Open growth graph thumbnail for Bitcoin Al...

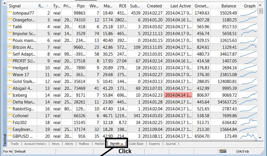click(248, 47)
